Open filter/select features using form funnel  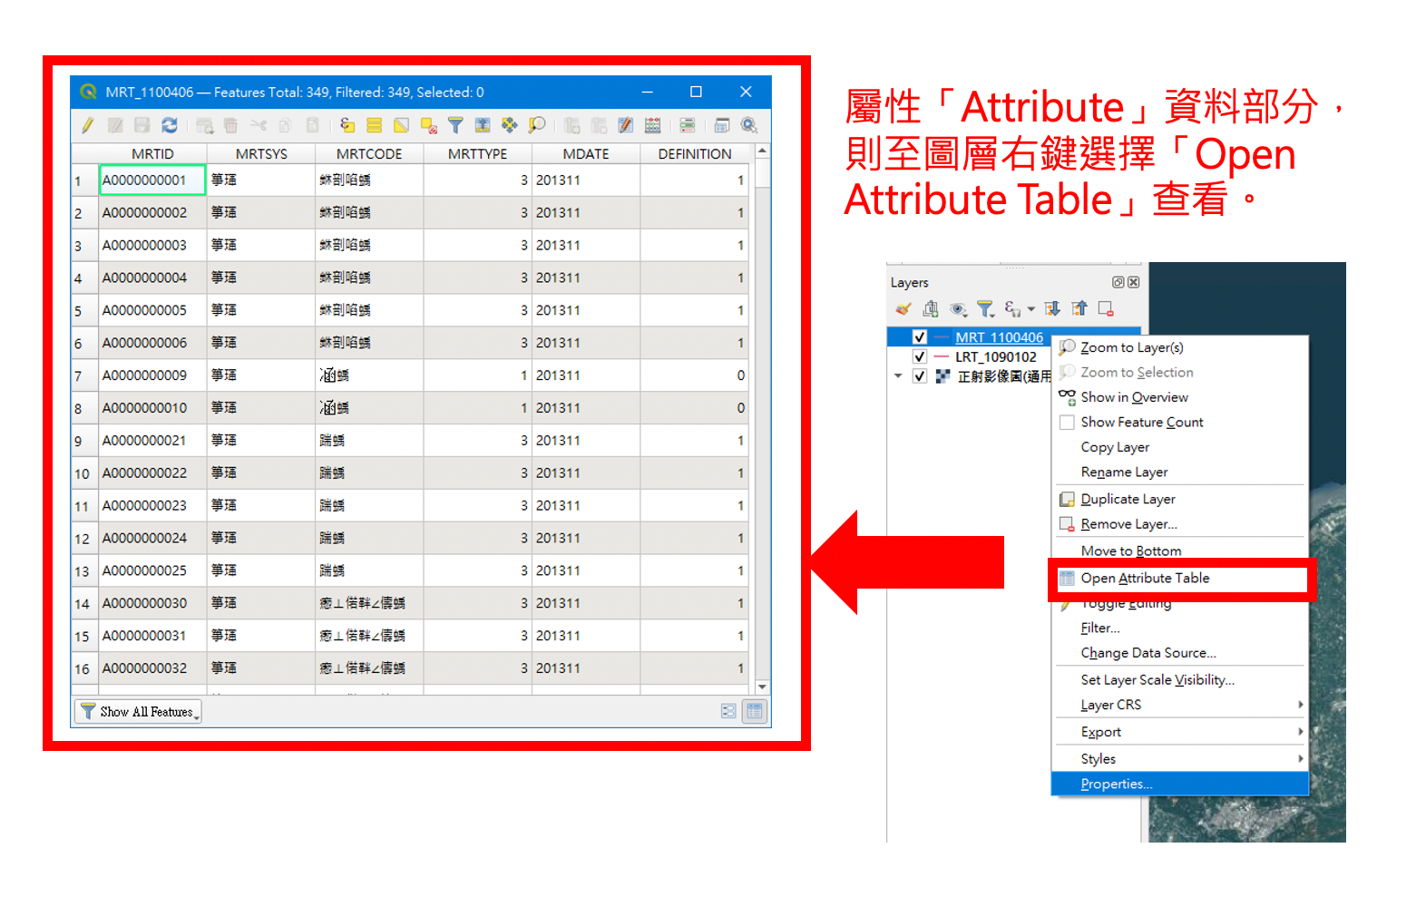[455, 125]
